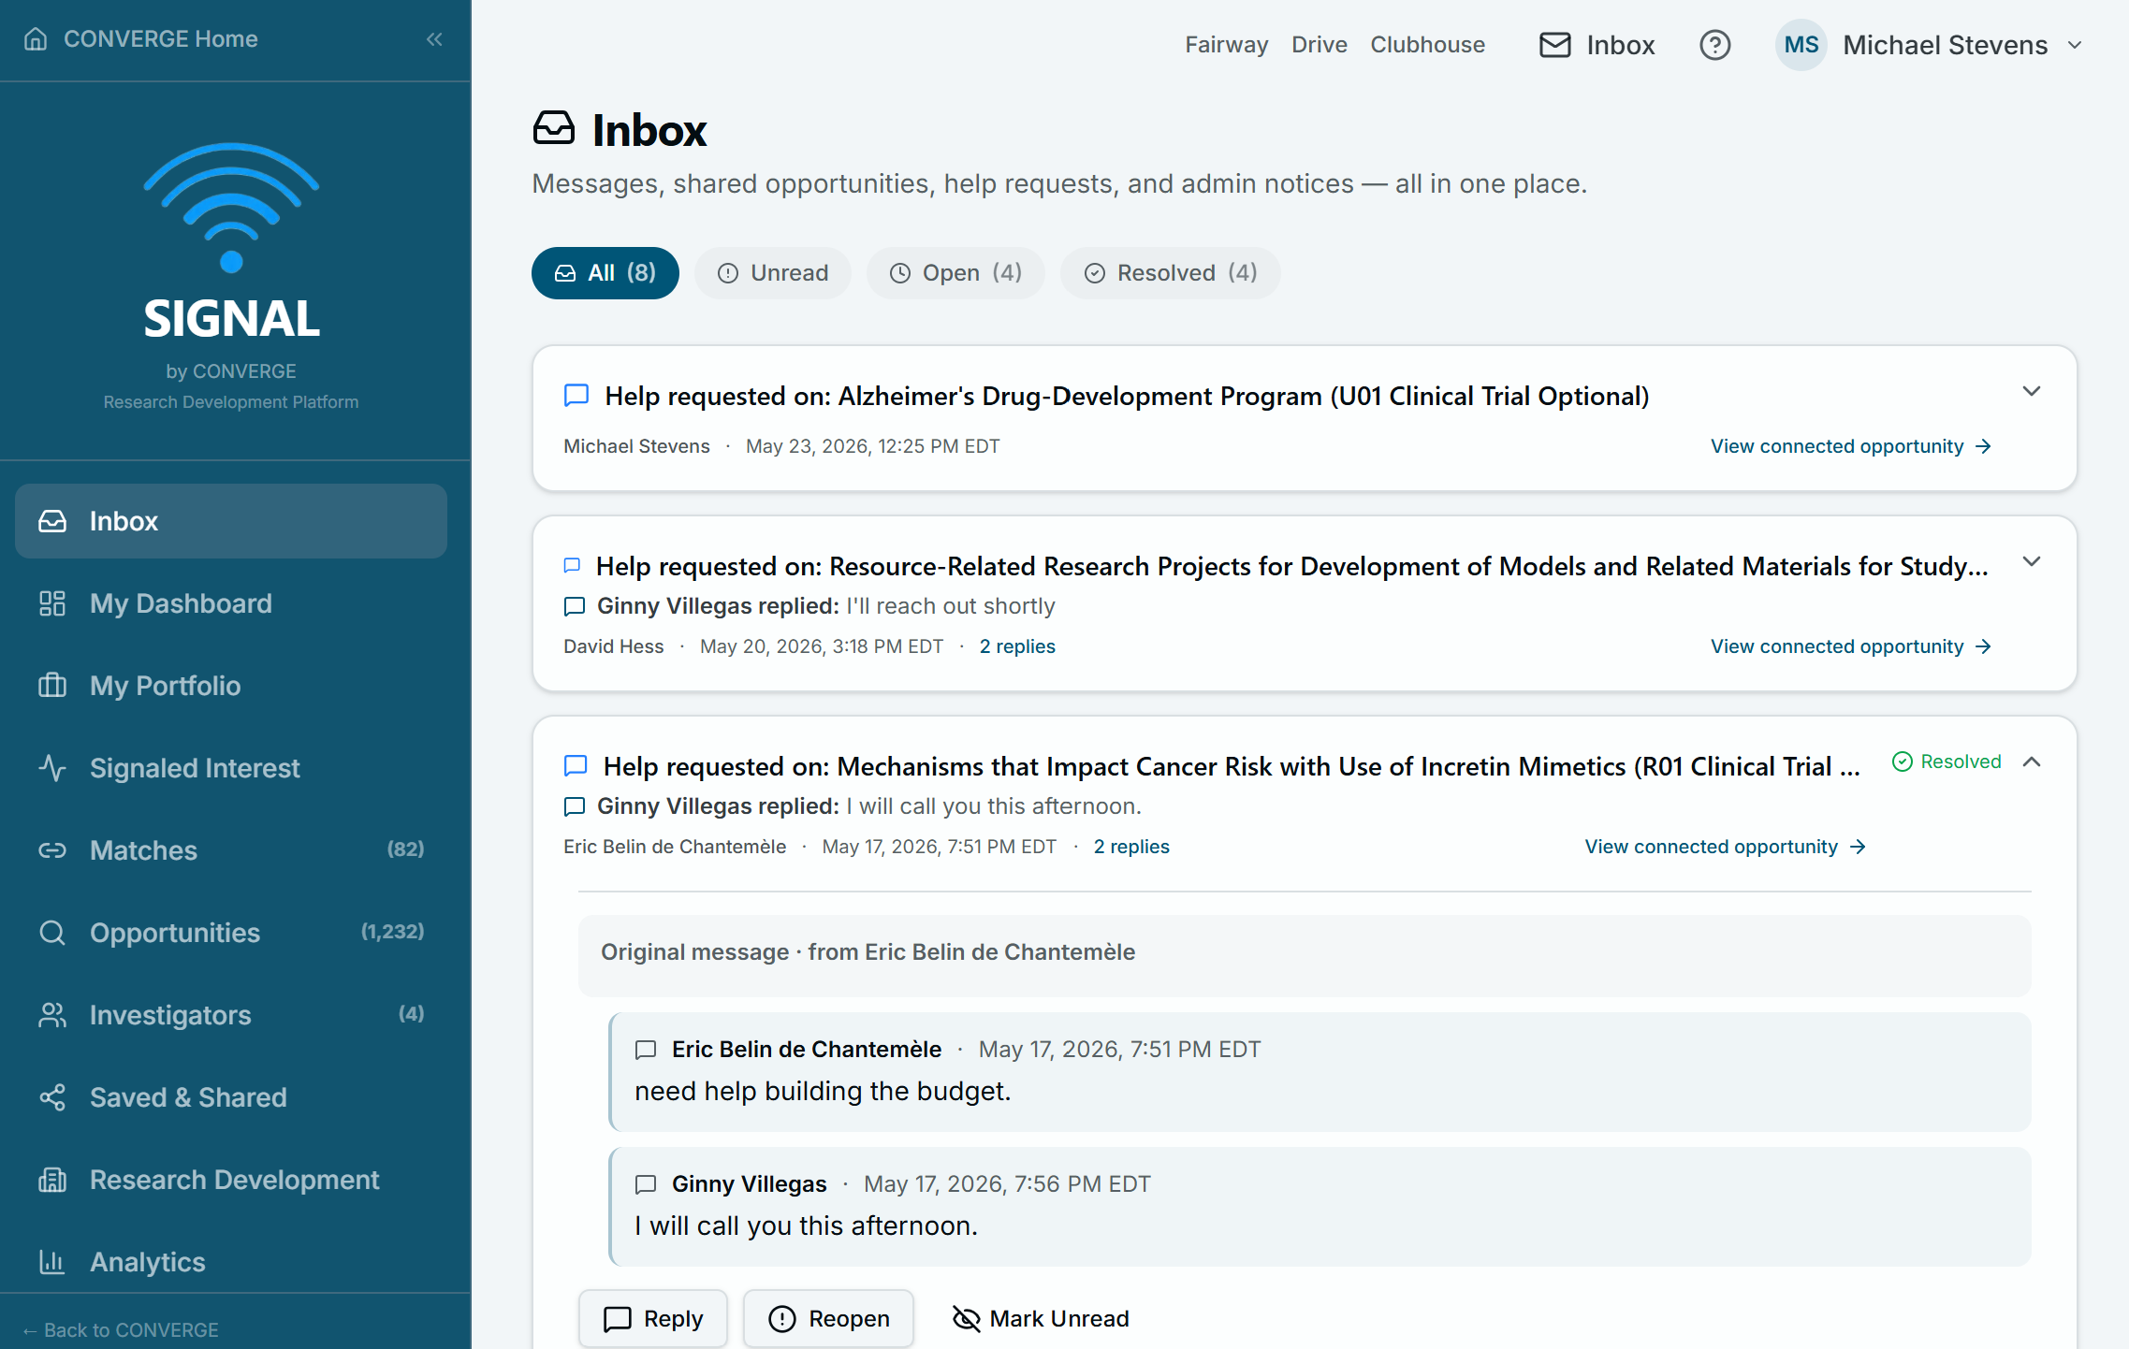Open Fairway from top navigation
Screen dimensions: 2129x1349
click(x=1226, y=45)
